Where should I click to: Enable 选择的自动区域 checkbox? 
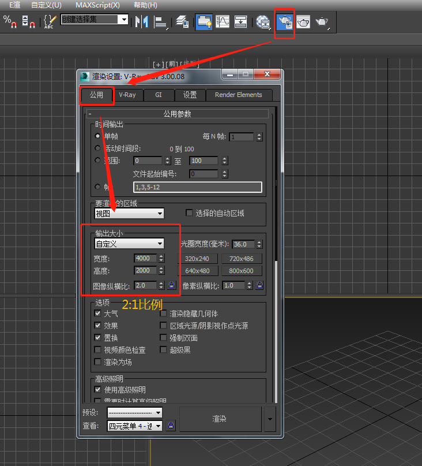189,213
